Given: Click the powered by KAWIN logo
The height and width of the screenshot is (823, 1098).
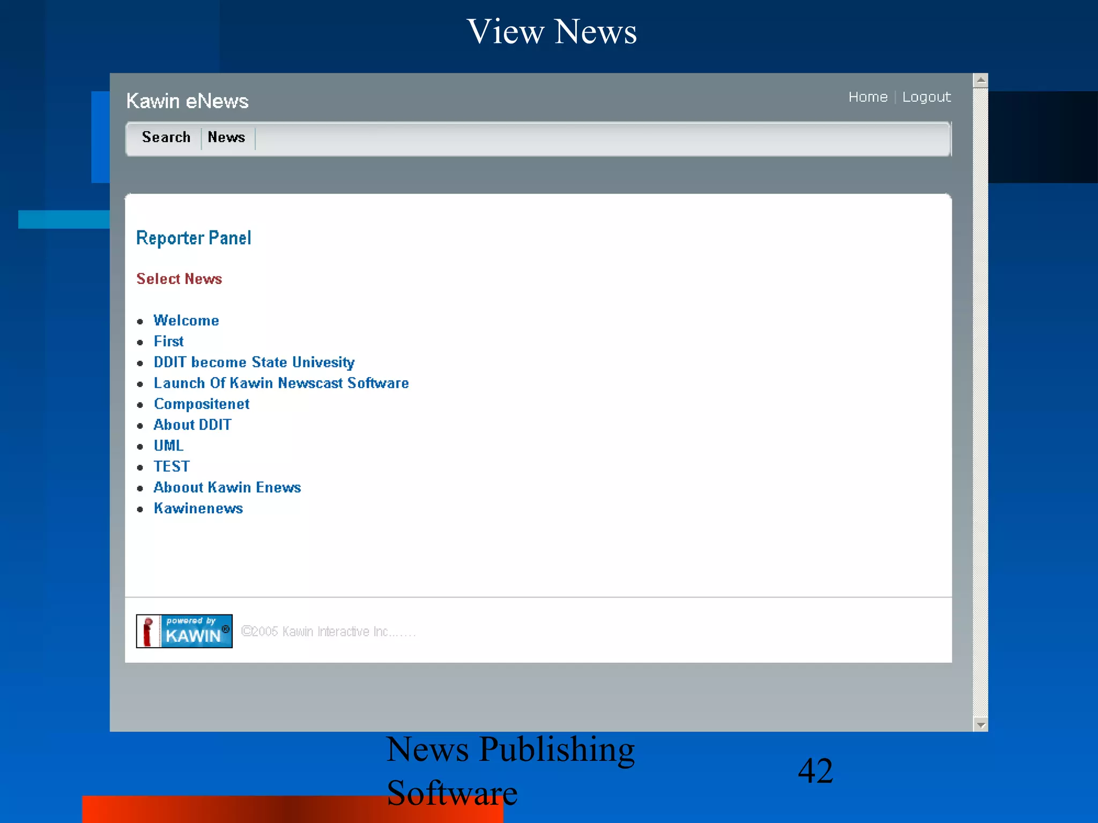Looking at the screenshot, I should click(184, 631).
